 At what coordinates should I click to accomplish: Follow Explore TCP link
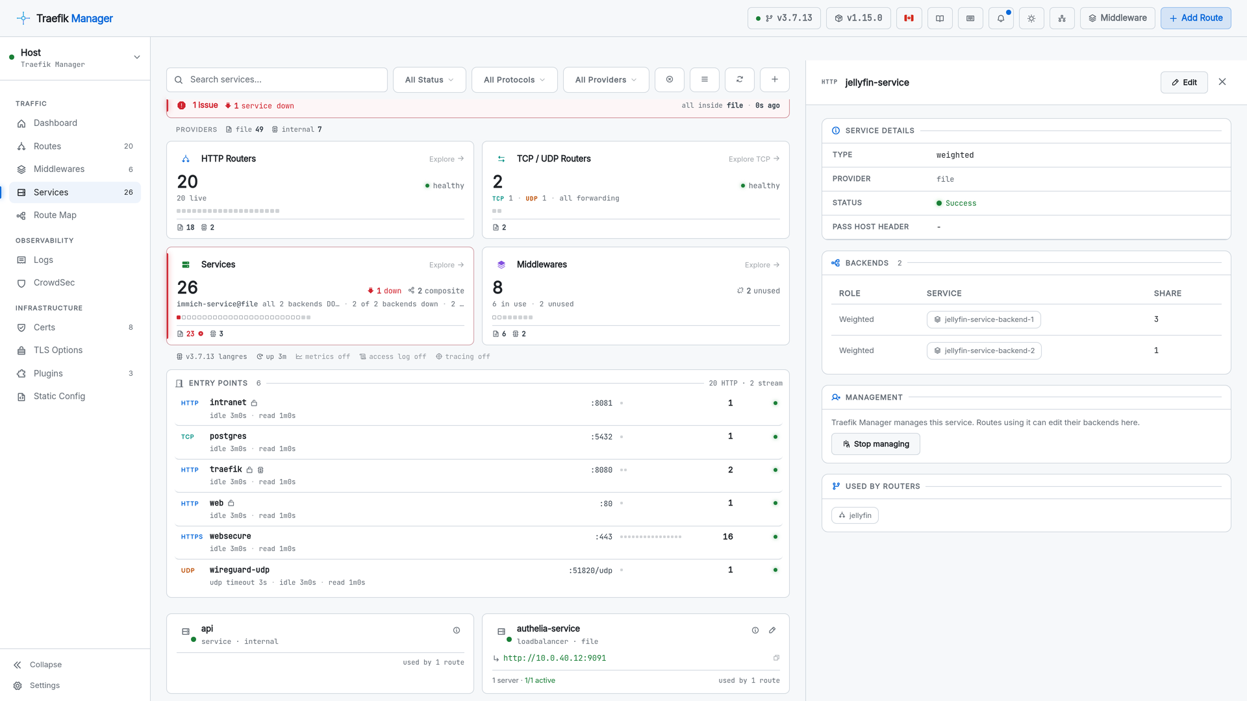click(x=753, y=159)
